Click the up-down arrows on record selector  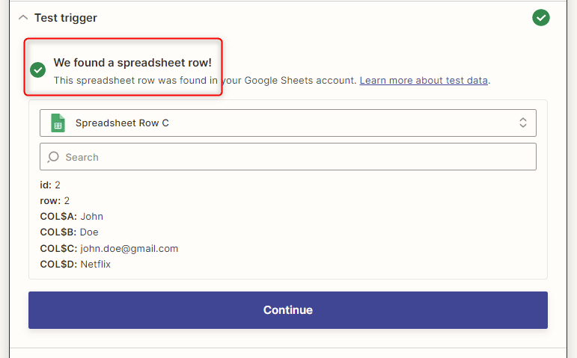click(x=523, y=123)
